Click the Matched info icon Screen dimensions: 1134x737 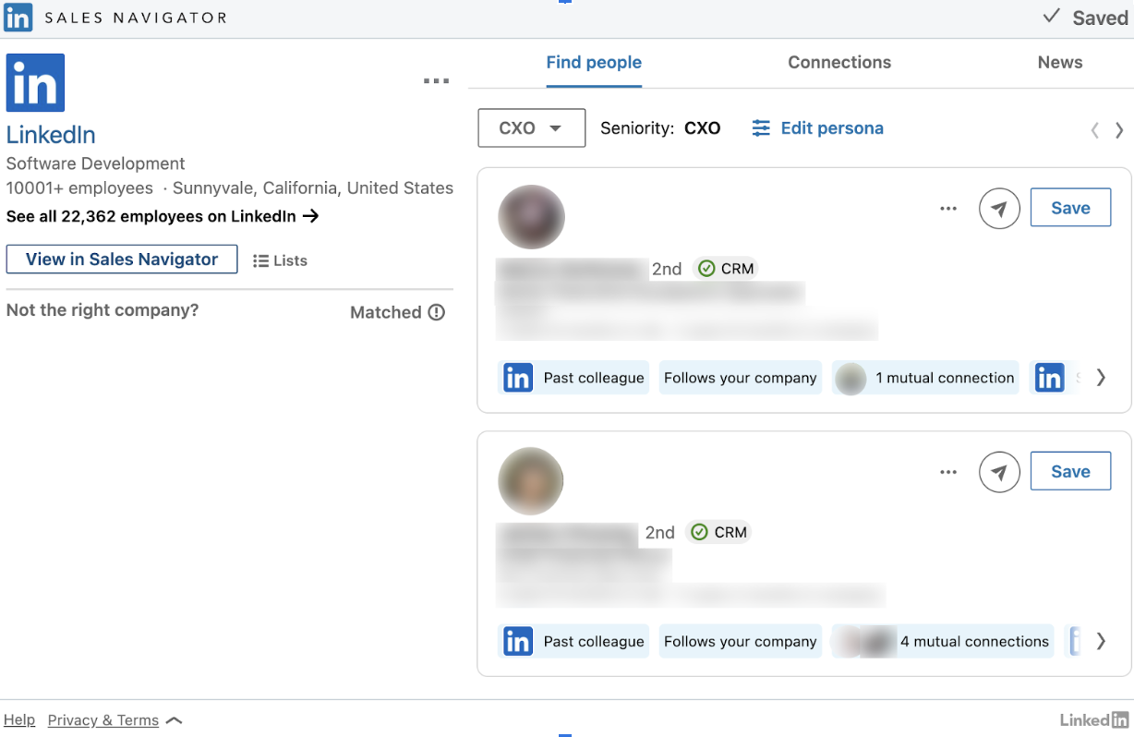(437, 312)
